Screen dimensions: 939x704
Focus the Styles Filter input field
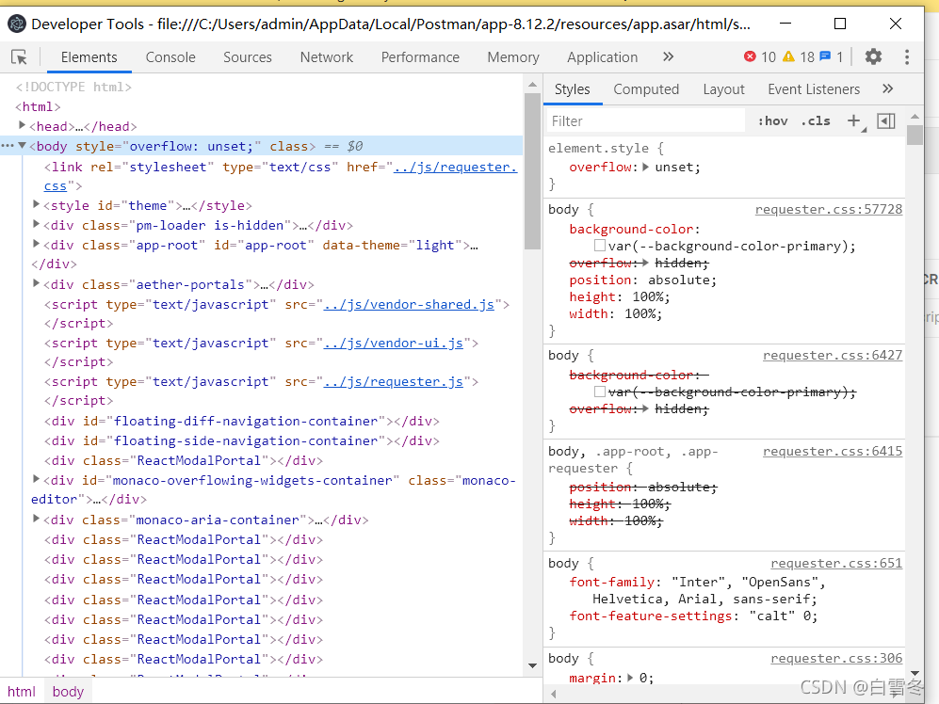coord(645,120)
